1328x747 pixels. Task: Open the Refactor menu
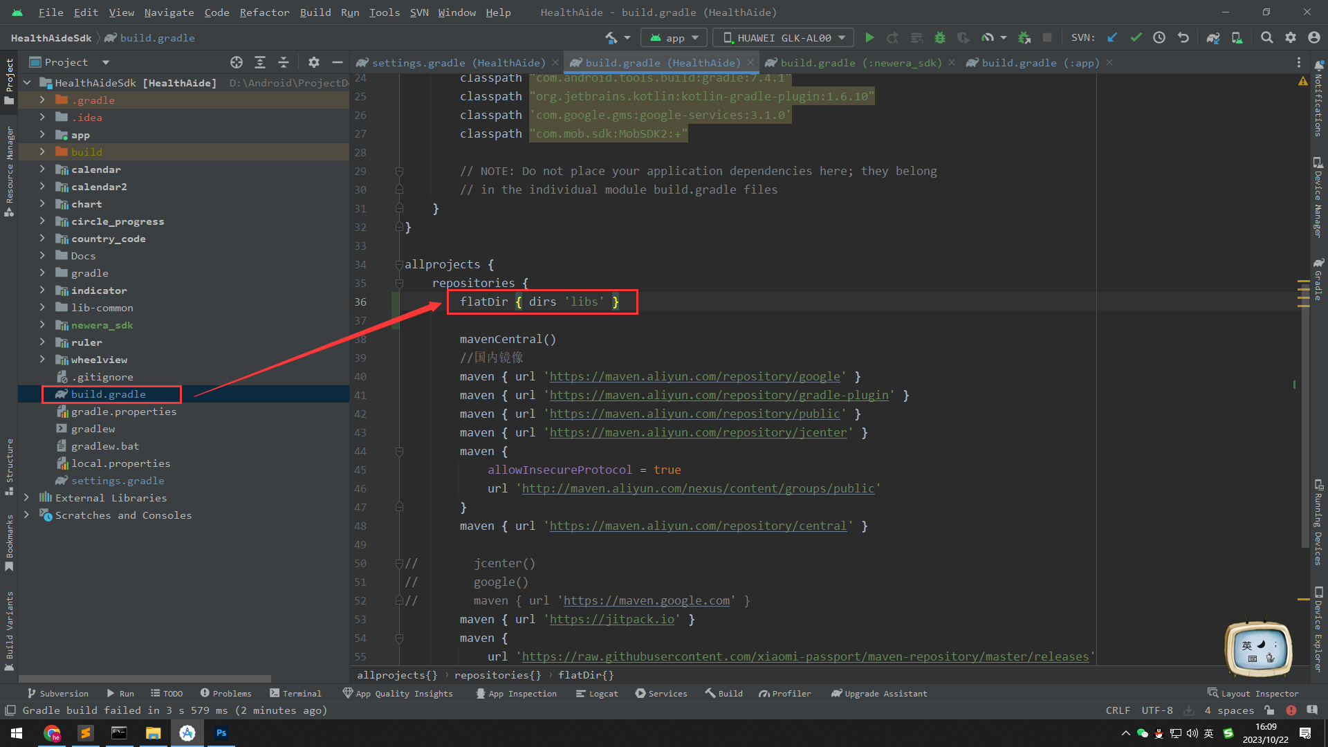[264, 12]
